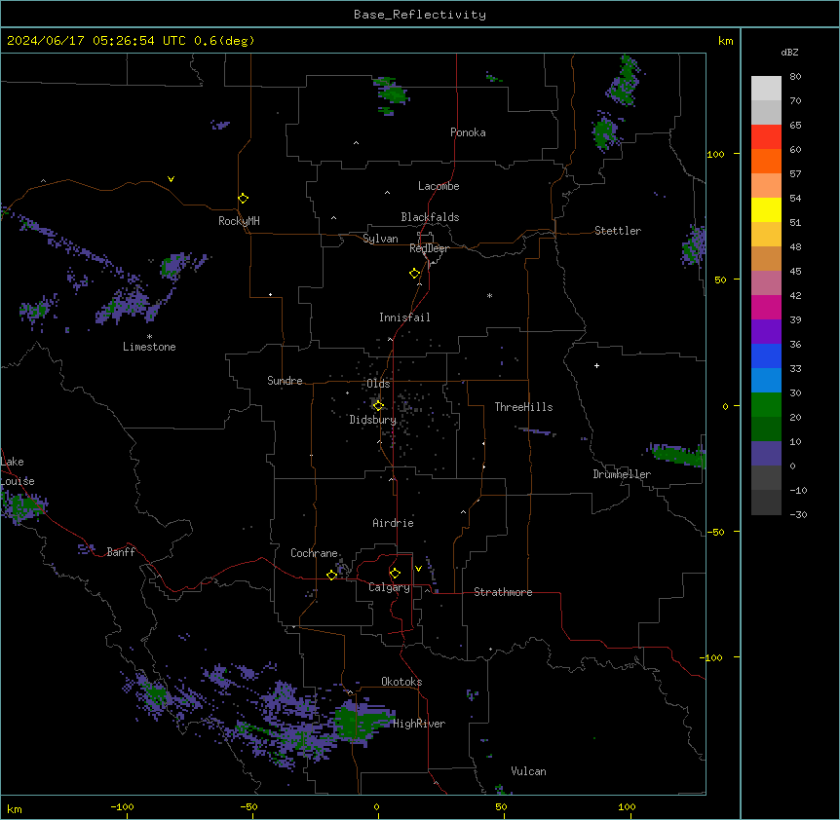Click the yellow V marker northwest of RockyMH
Image resolution: width=840 pixels, height=820 pixels.
[x=171, y=179]
